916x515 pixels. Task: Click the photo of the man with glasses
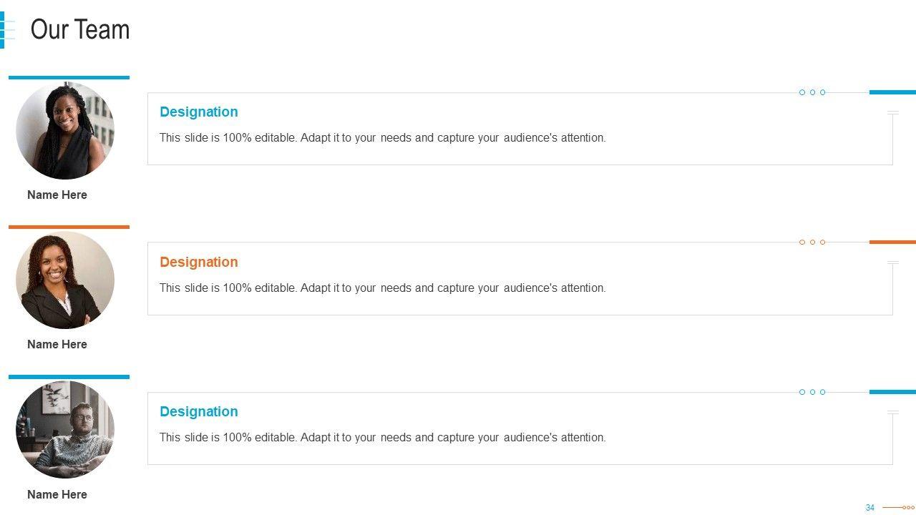click(65, 429)
